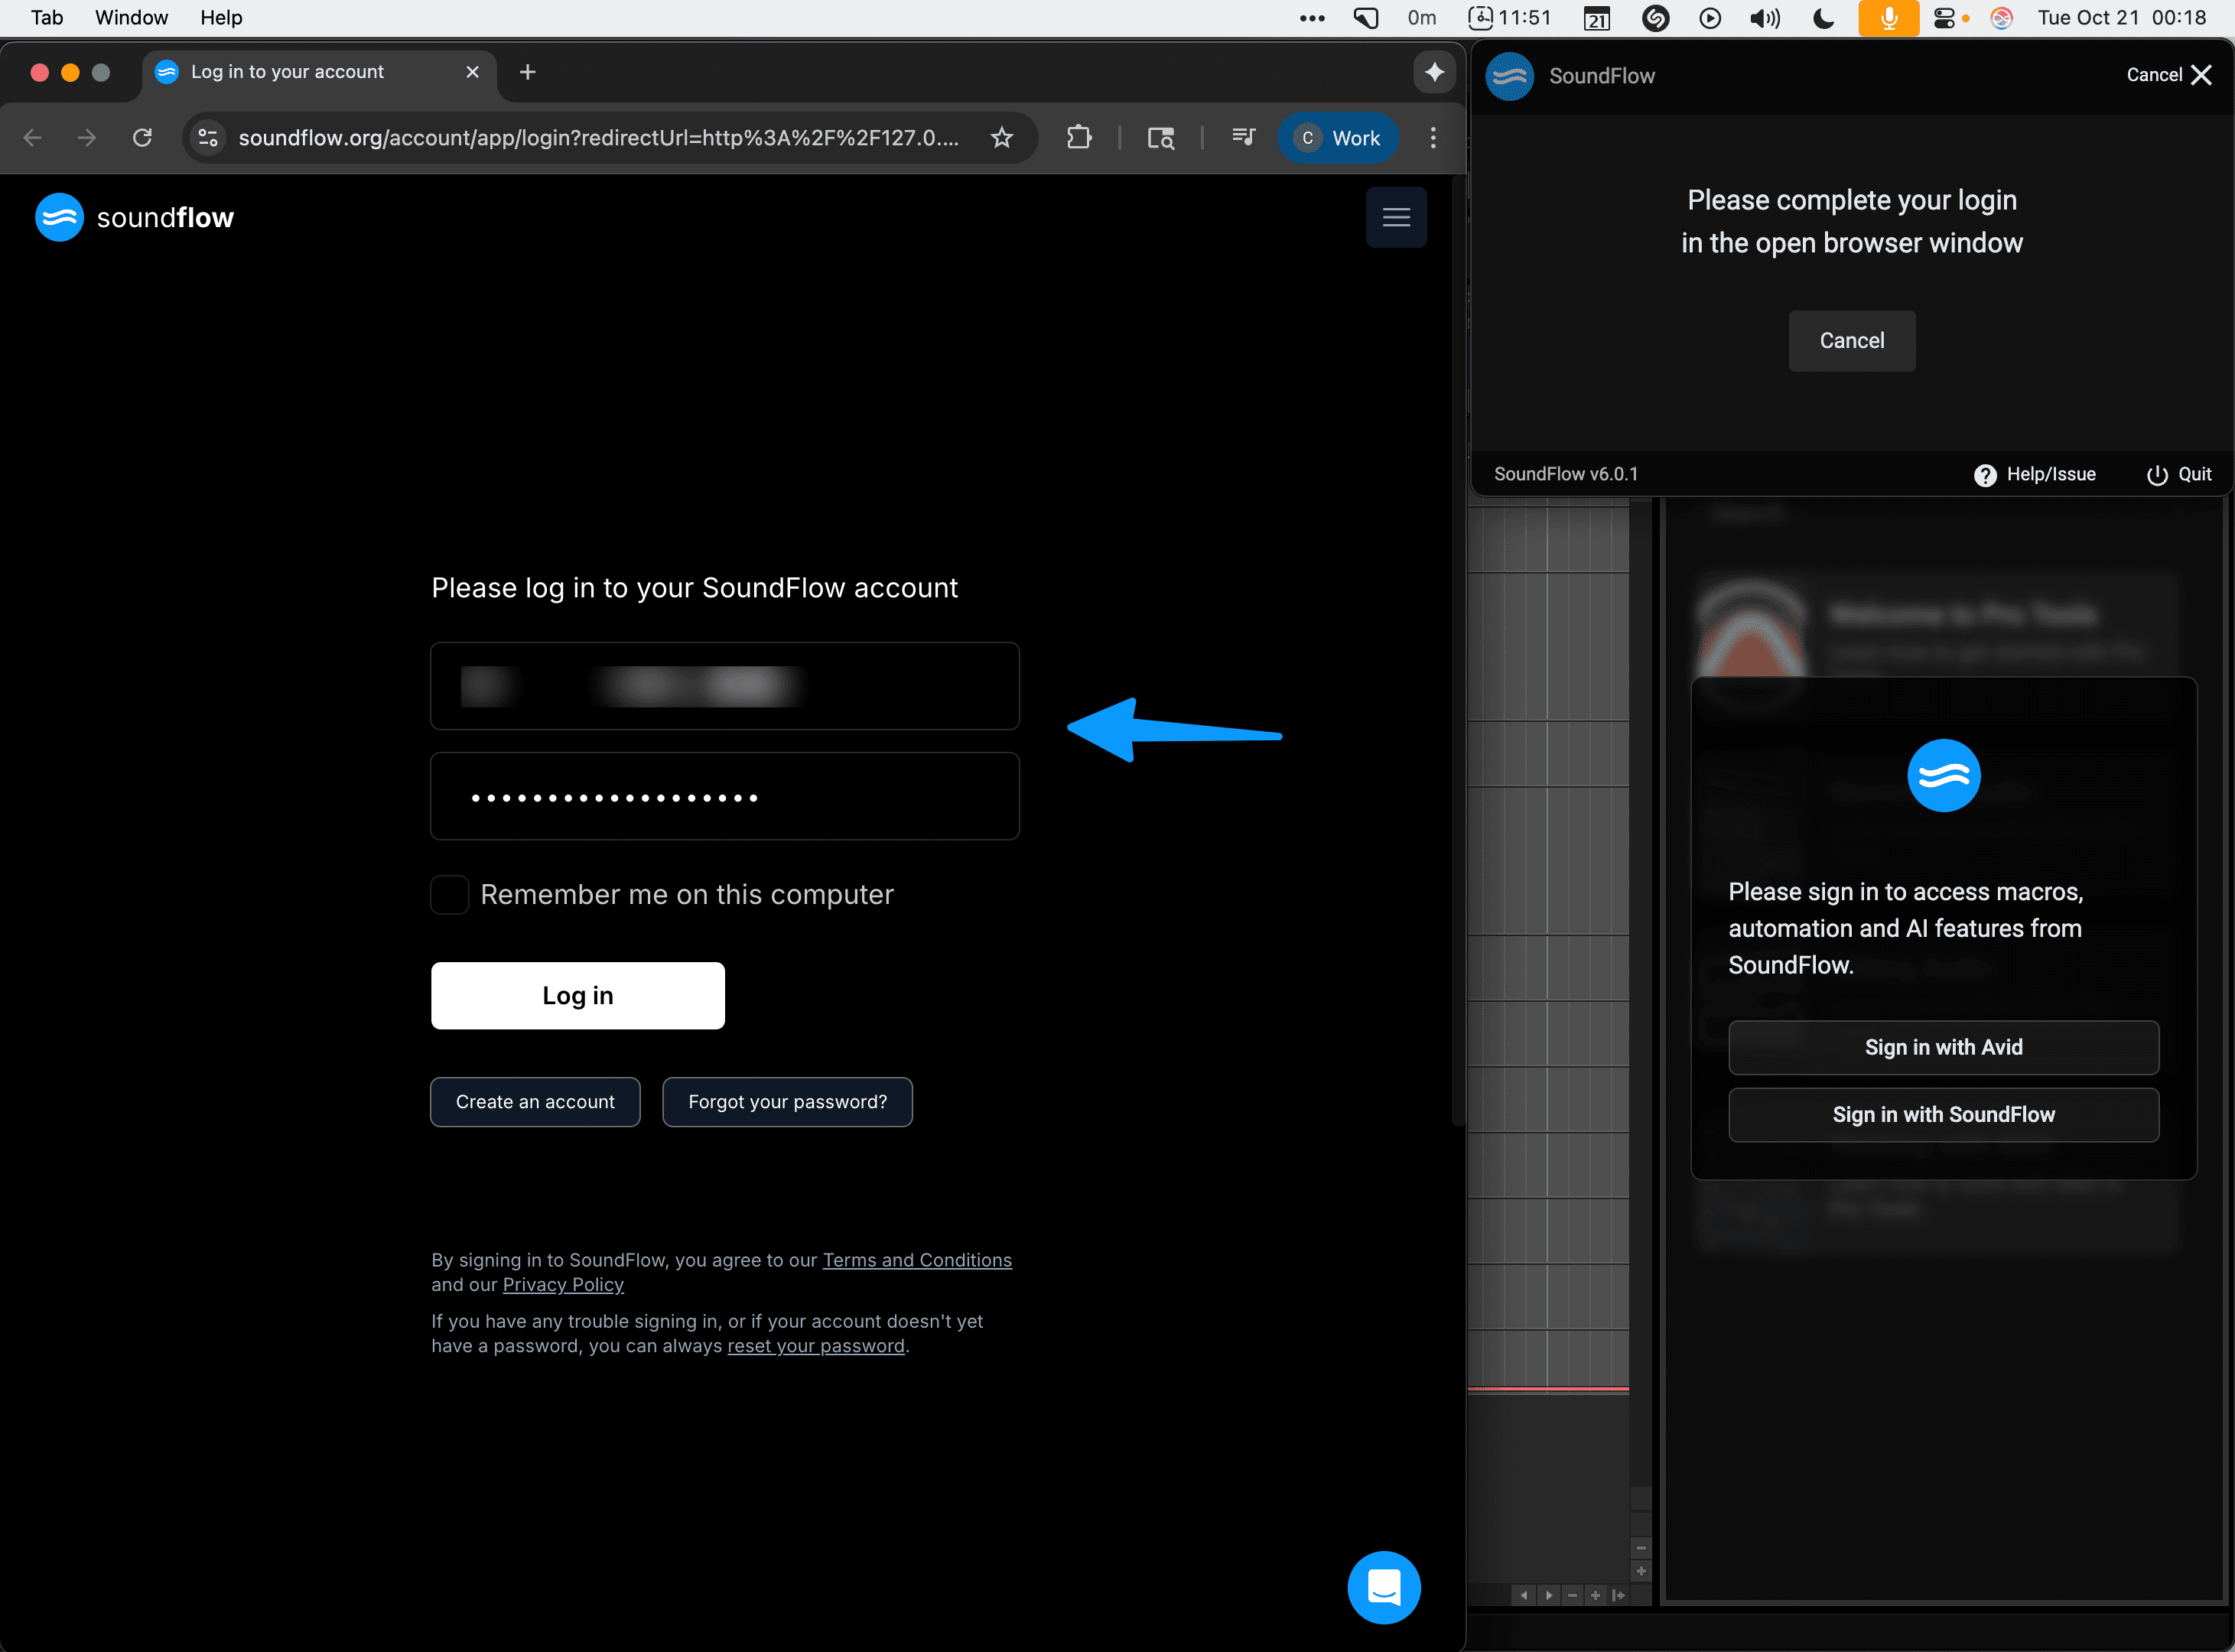Image resolution: width=2235 pixels, height=1652 pixels.
Task: Open the Help menu
Action: [x=221, y=18]
